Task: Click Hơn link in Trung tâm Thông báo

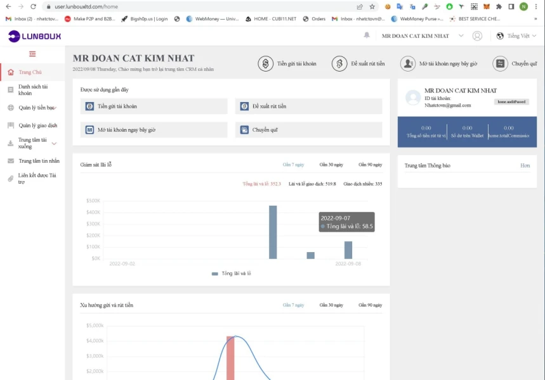Action: (525, 166)
